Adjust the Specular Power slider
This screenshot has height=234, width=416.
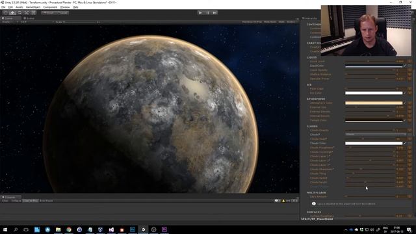click(x=370, y=79)
